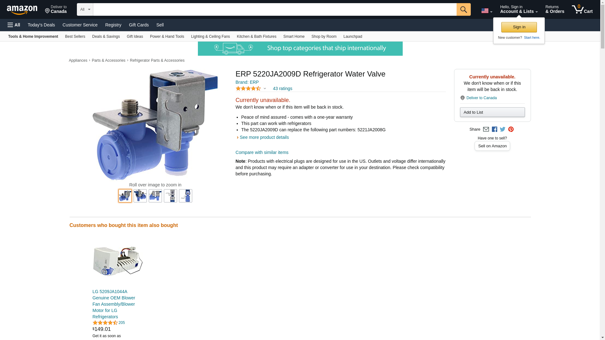
Task: Expand the star rating breakdown arrow
Action: [x=265, y=88]
